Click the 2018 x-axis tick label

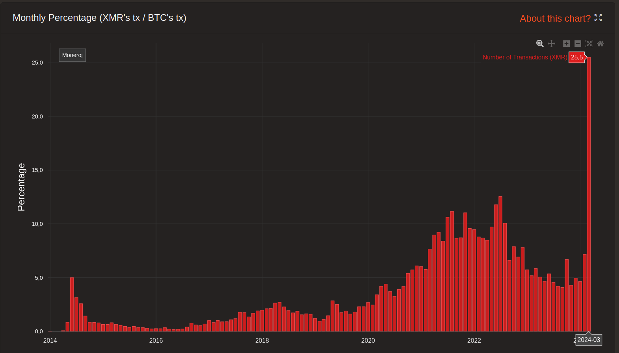click(262, 340)
